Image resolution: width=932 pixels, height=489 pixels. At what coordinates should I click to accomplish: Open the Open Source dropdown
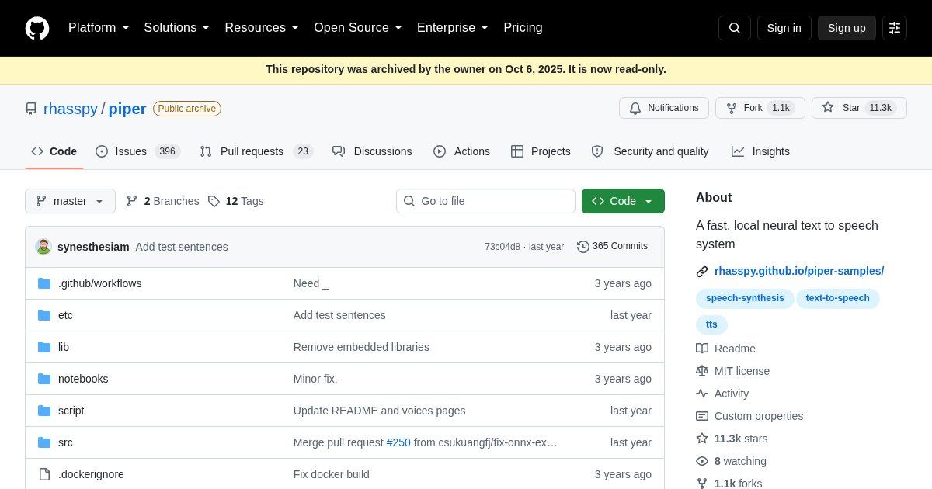pos(358,28)
